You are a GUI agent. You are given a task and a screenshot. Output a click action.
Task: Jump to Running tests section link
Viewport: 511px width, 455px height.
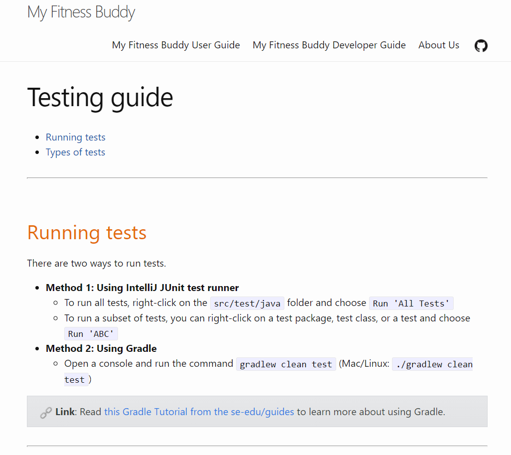pos(76,138)
